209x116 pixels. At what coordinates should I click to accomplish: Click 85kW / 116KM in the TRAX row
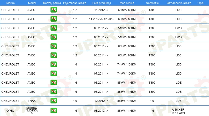127,101
